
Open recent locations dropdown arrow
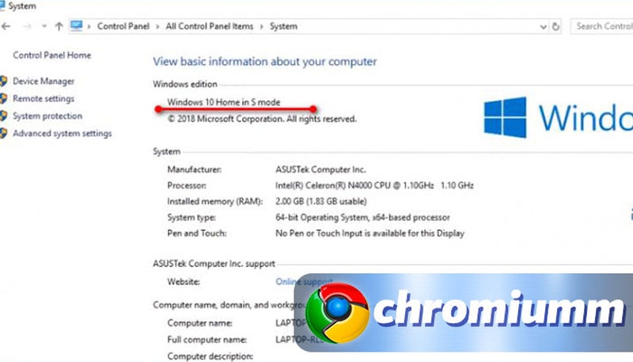coord(44,27)
